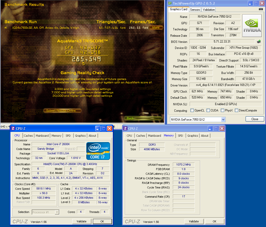
Task: Click the Driver Version field in GPU-Z
Action: [x=226, y=85]
